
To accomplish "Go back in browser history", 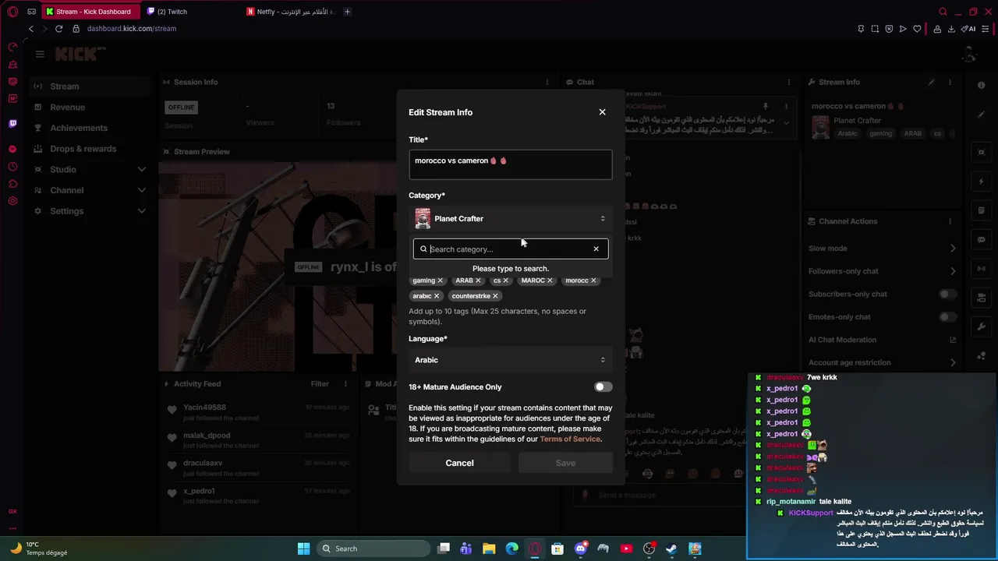I will tap(31, 29).
